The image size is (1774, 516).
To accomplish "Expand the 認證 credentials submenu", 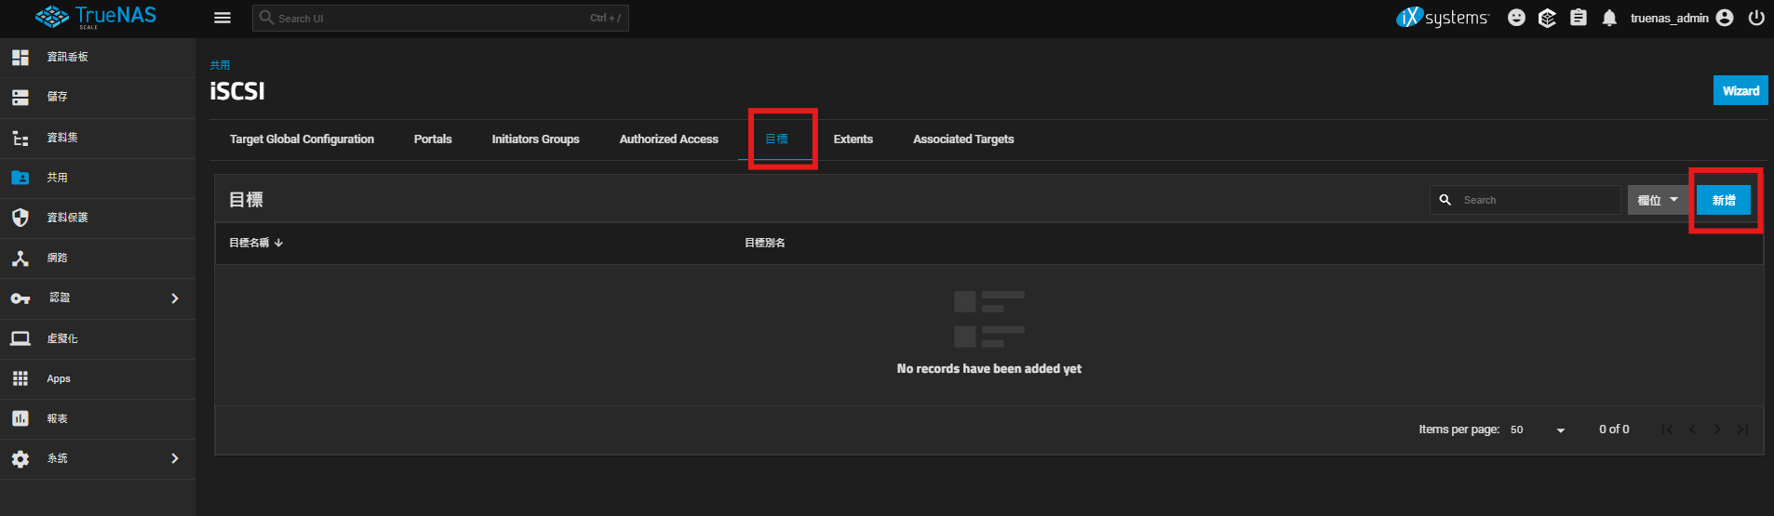I will [174, 298].
